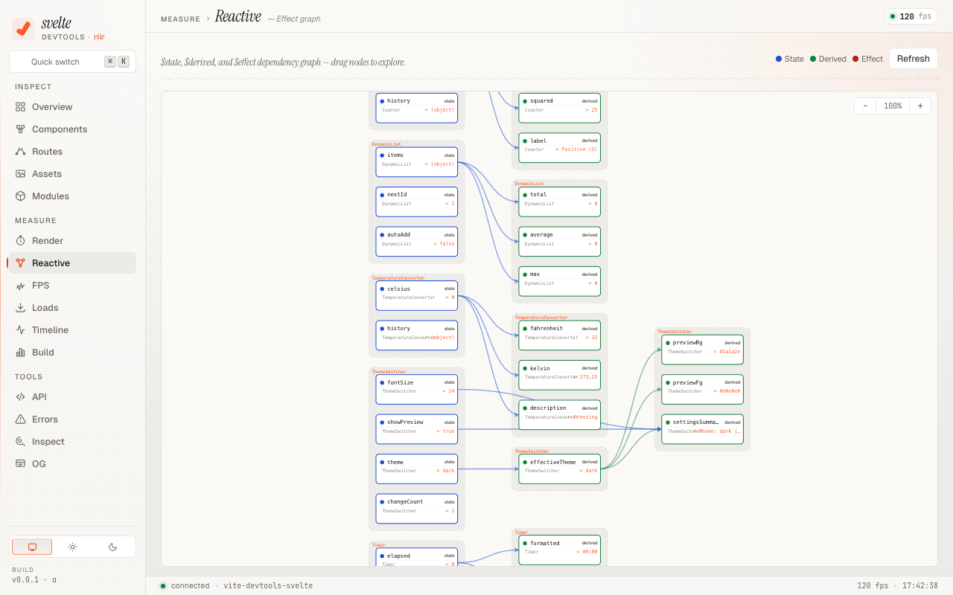Click the Modules cube icon
Viewport: 953px width, 595px height.
[21, 196]
